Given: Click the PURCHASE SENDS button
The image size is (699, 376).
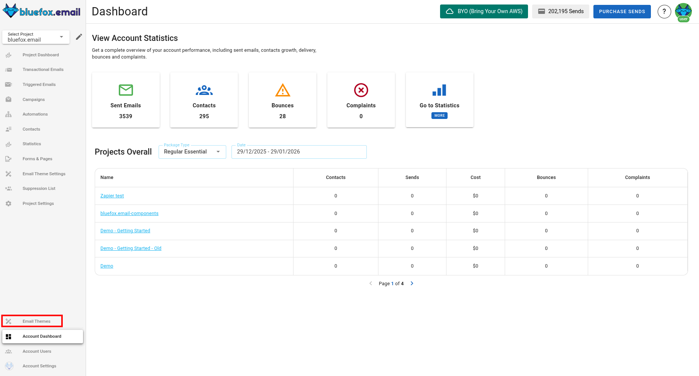Looking at the screenshot, I should coord(622,11).
